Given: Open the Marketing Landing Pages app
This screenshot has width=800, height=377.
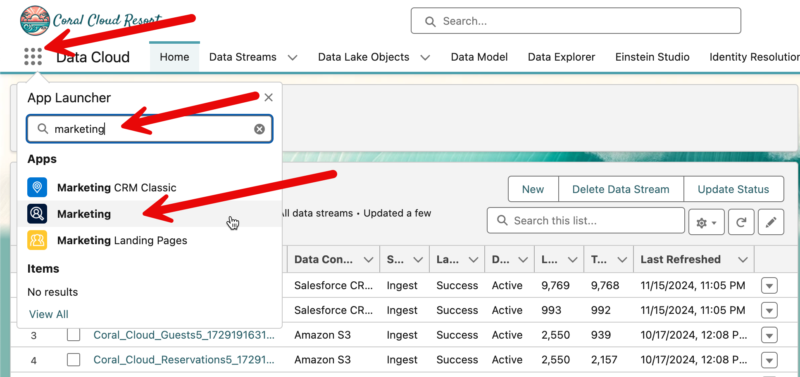Looking at the screenshot, I should tap(122, 240).
